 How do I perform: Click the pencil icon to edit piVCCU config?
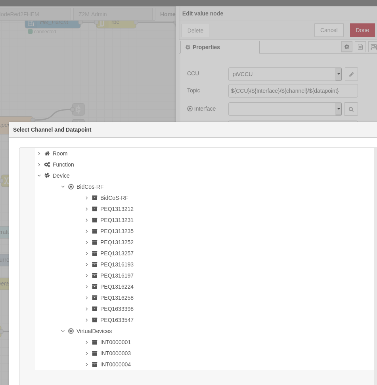point(351,74)
